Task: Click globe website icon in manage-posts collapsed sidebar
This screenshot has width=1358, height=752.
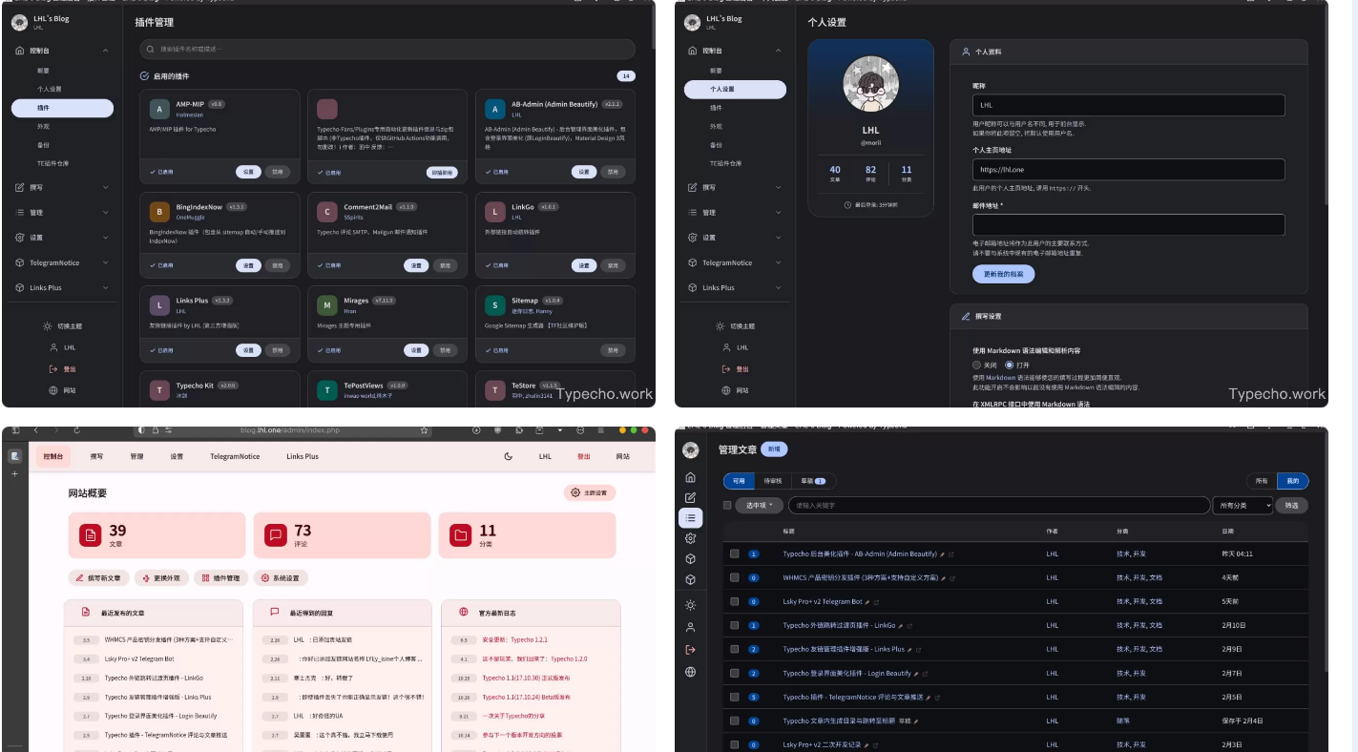Action: tap(690, 672)
